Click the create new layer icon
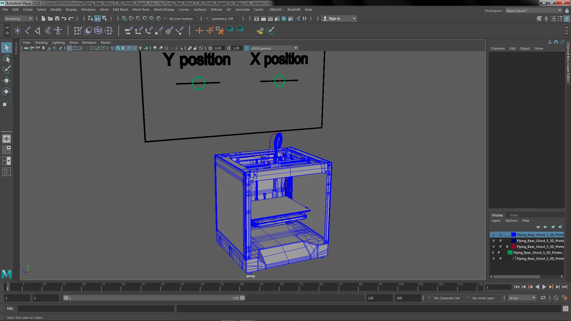Viewport: 571px width, 321px height. pyautogui.click(x=553, y=227)
